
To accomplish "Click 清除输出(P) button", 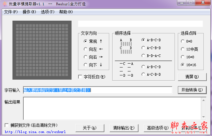I will coord(124,128).
